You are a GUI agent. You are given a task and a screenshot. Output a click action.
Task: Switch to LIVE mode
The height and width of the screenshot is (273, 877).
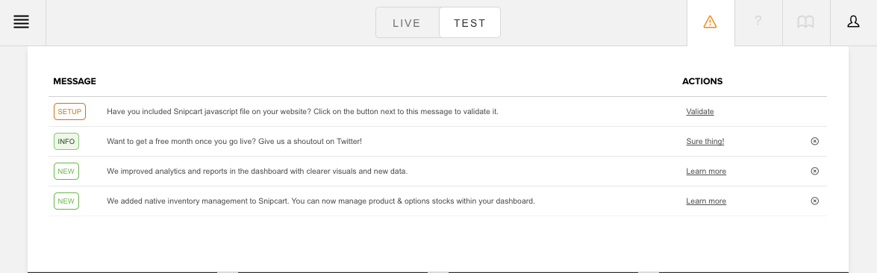click(407, 23)
